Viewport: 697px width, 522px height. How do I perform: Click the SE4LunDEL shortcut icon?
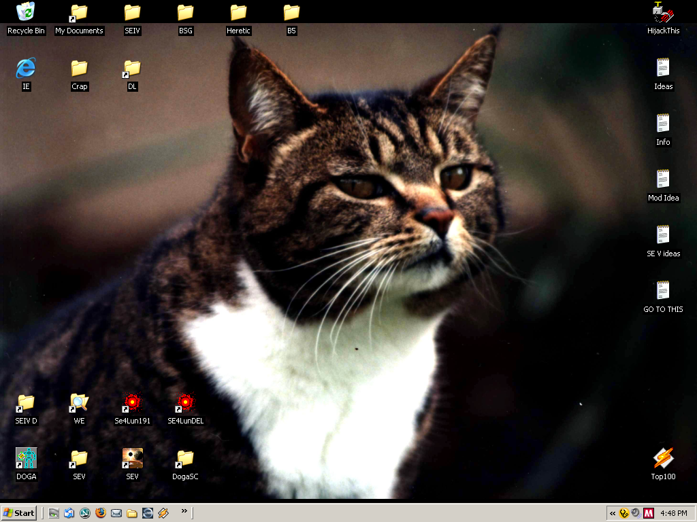185,402
